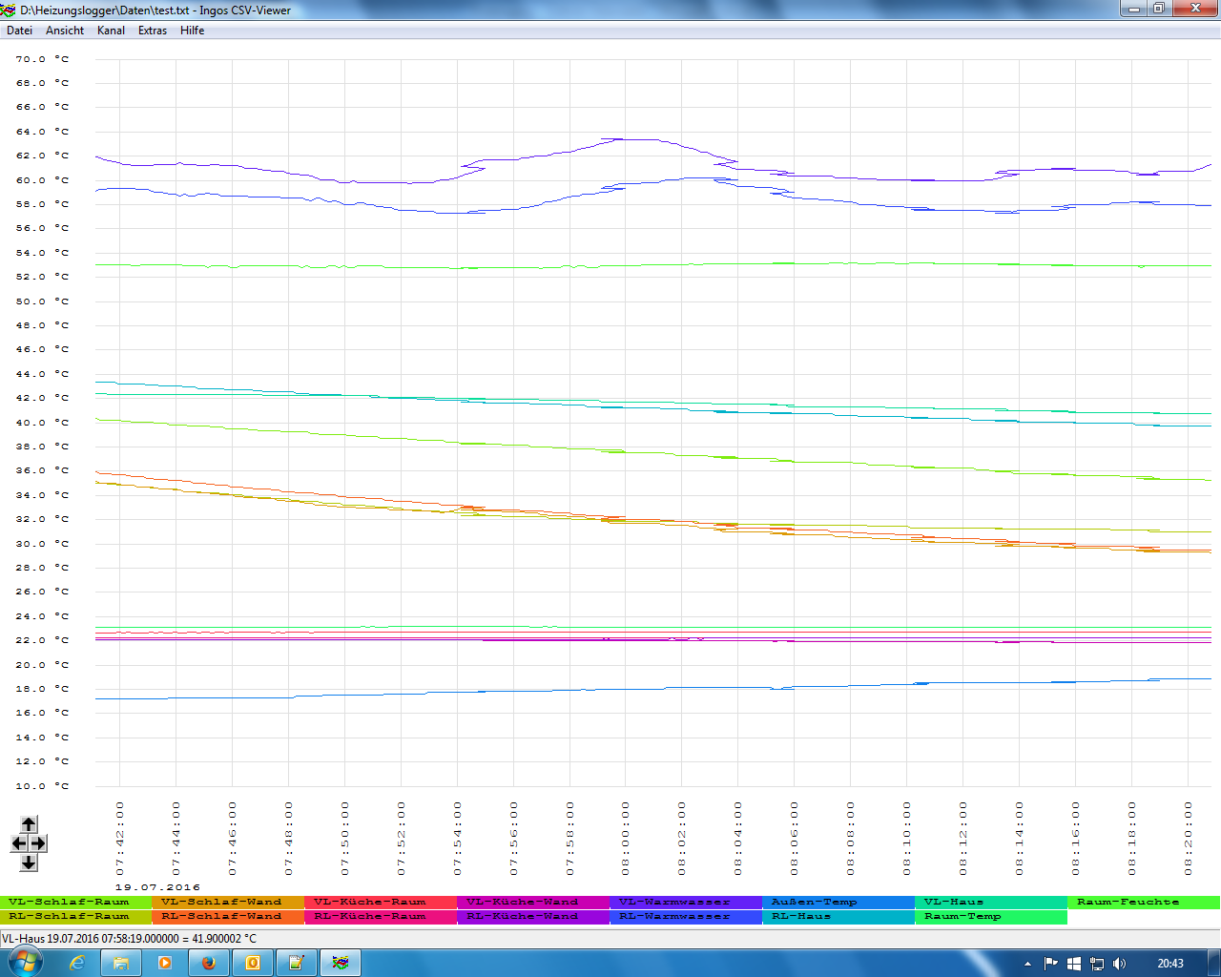Open the Outlook taskbar icon

253,963
